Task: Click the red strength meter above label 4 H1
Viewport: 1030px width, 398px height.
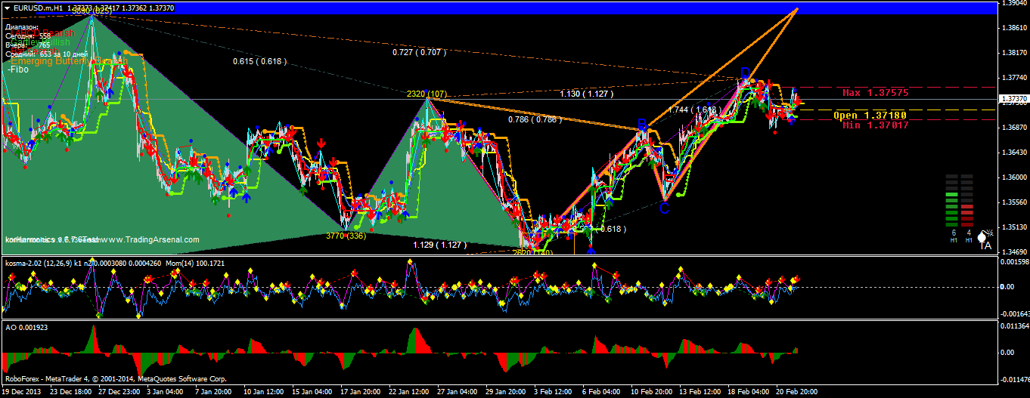Action: coord(969,201)
